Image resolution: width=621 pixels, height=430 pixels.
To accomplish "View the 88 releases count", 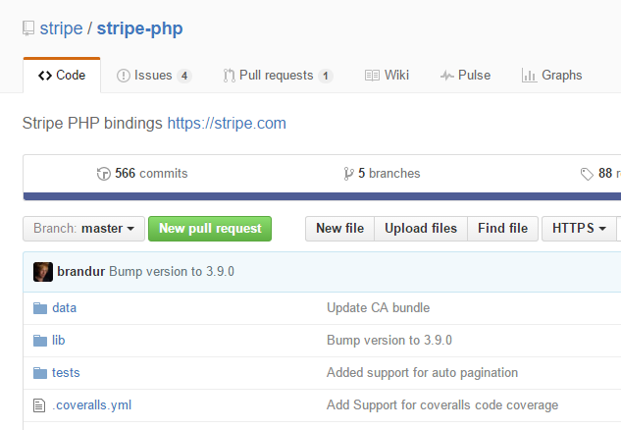I will click(x=605, y=174).
